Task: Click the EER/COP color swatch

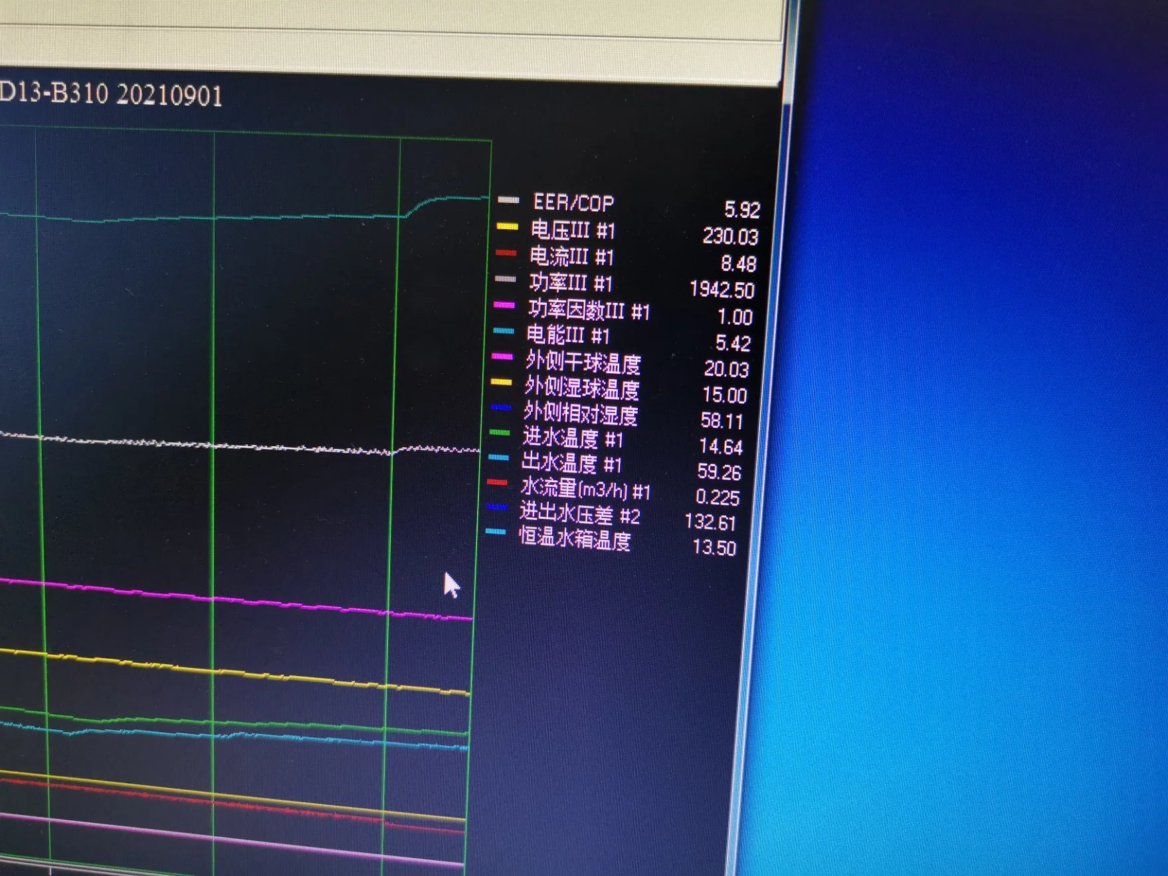Action: (508, 200)
